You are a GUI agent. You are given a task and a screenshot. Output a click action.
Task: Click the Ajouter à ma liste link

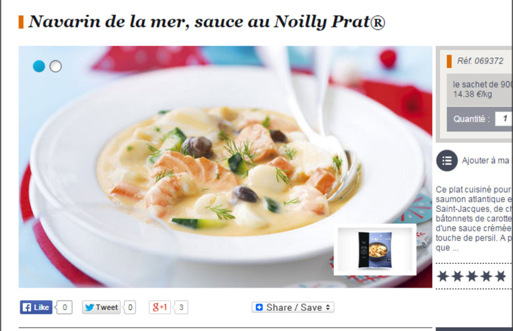pyautogui.click(x=486, y=161)
